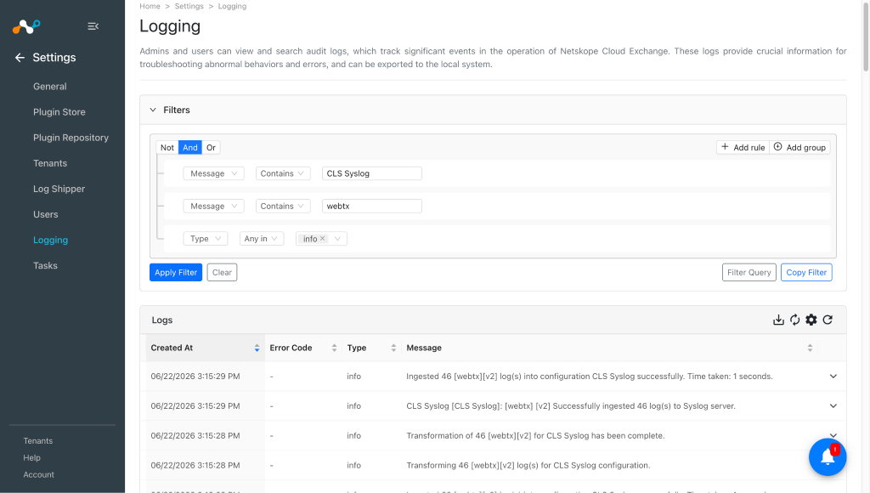Clear the filters

click(x=222, y=272)
